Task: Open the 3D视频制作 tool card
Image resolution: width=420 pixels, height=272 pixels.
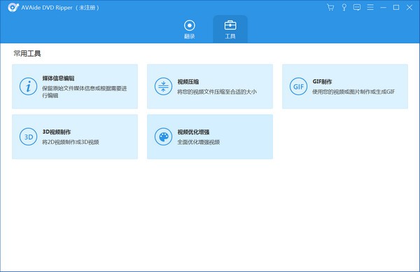Action: (x=75, y=136)
